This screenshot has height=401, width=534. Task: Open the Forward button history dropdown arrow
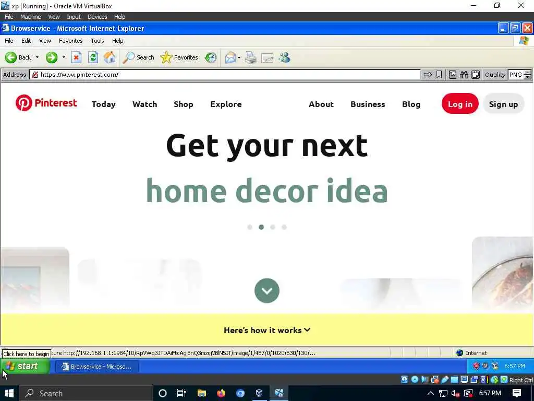click(x=63, y=57)
